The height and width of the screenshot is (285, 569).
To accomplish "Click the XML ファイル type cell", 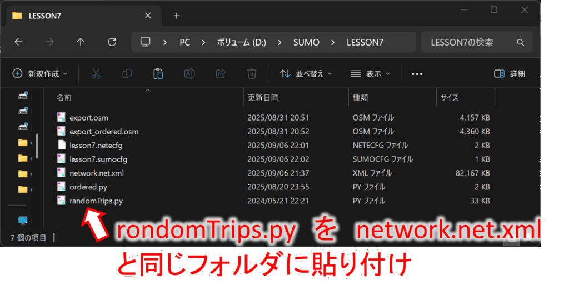I will click(x=372, y=173).
